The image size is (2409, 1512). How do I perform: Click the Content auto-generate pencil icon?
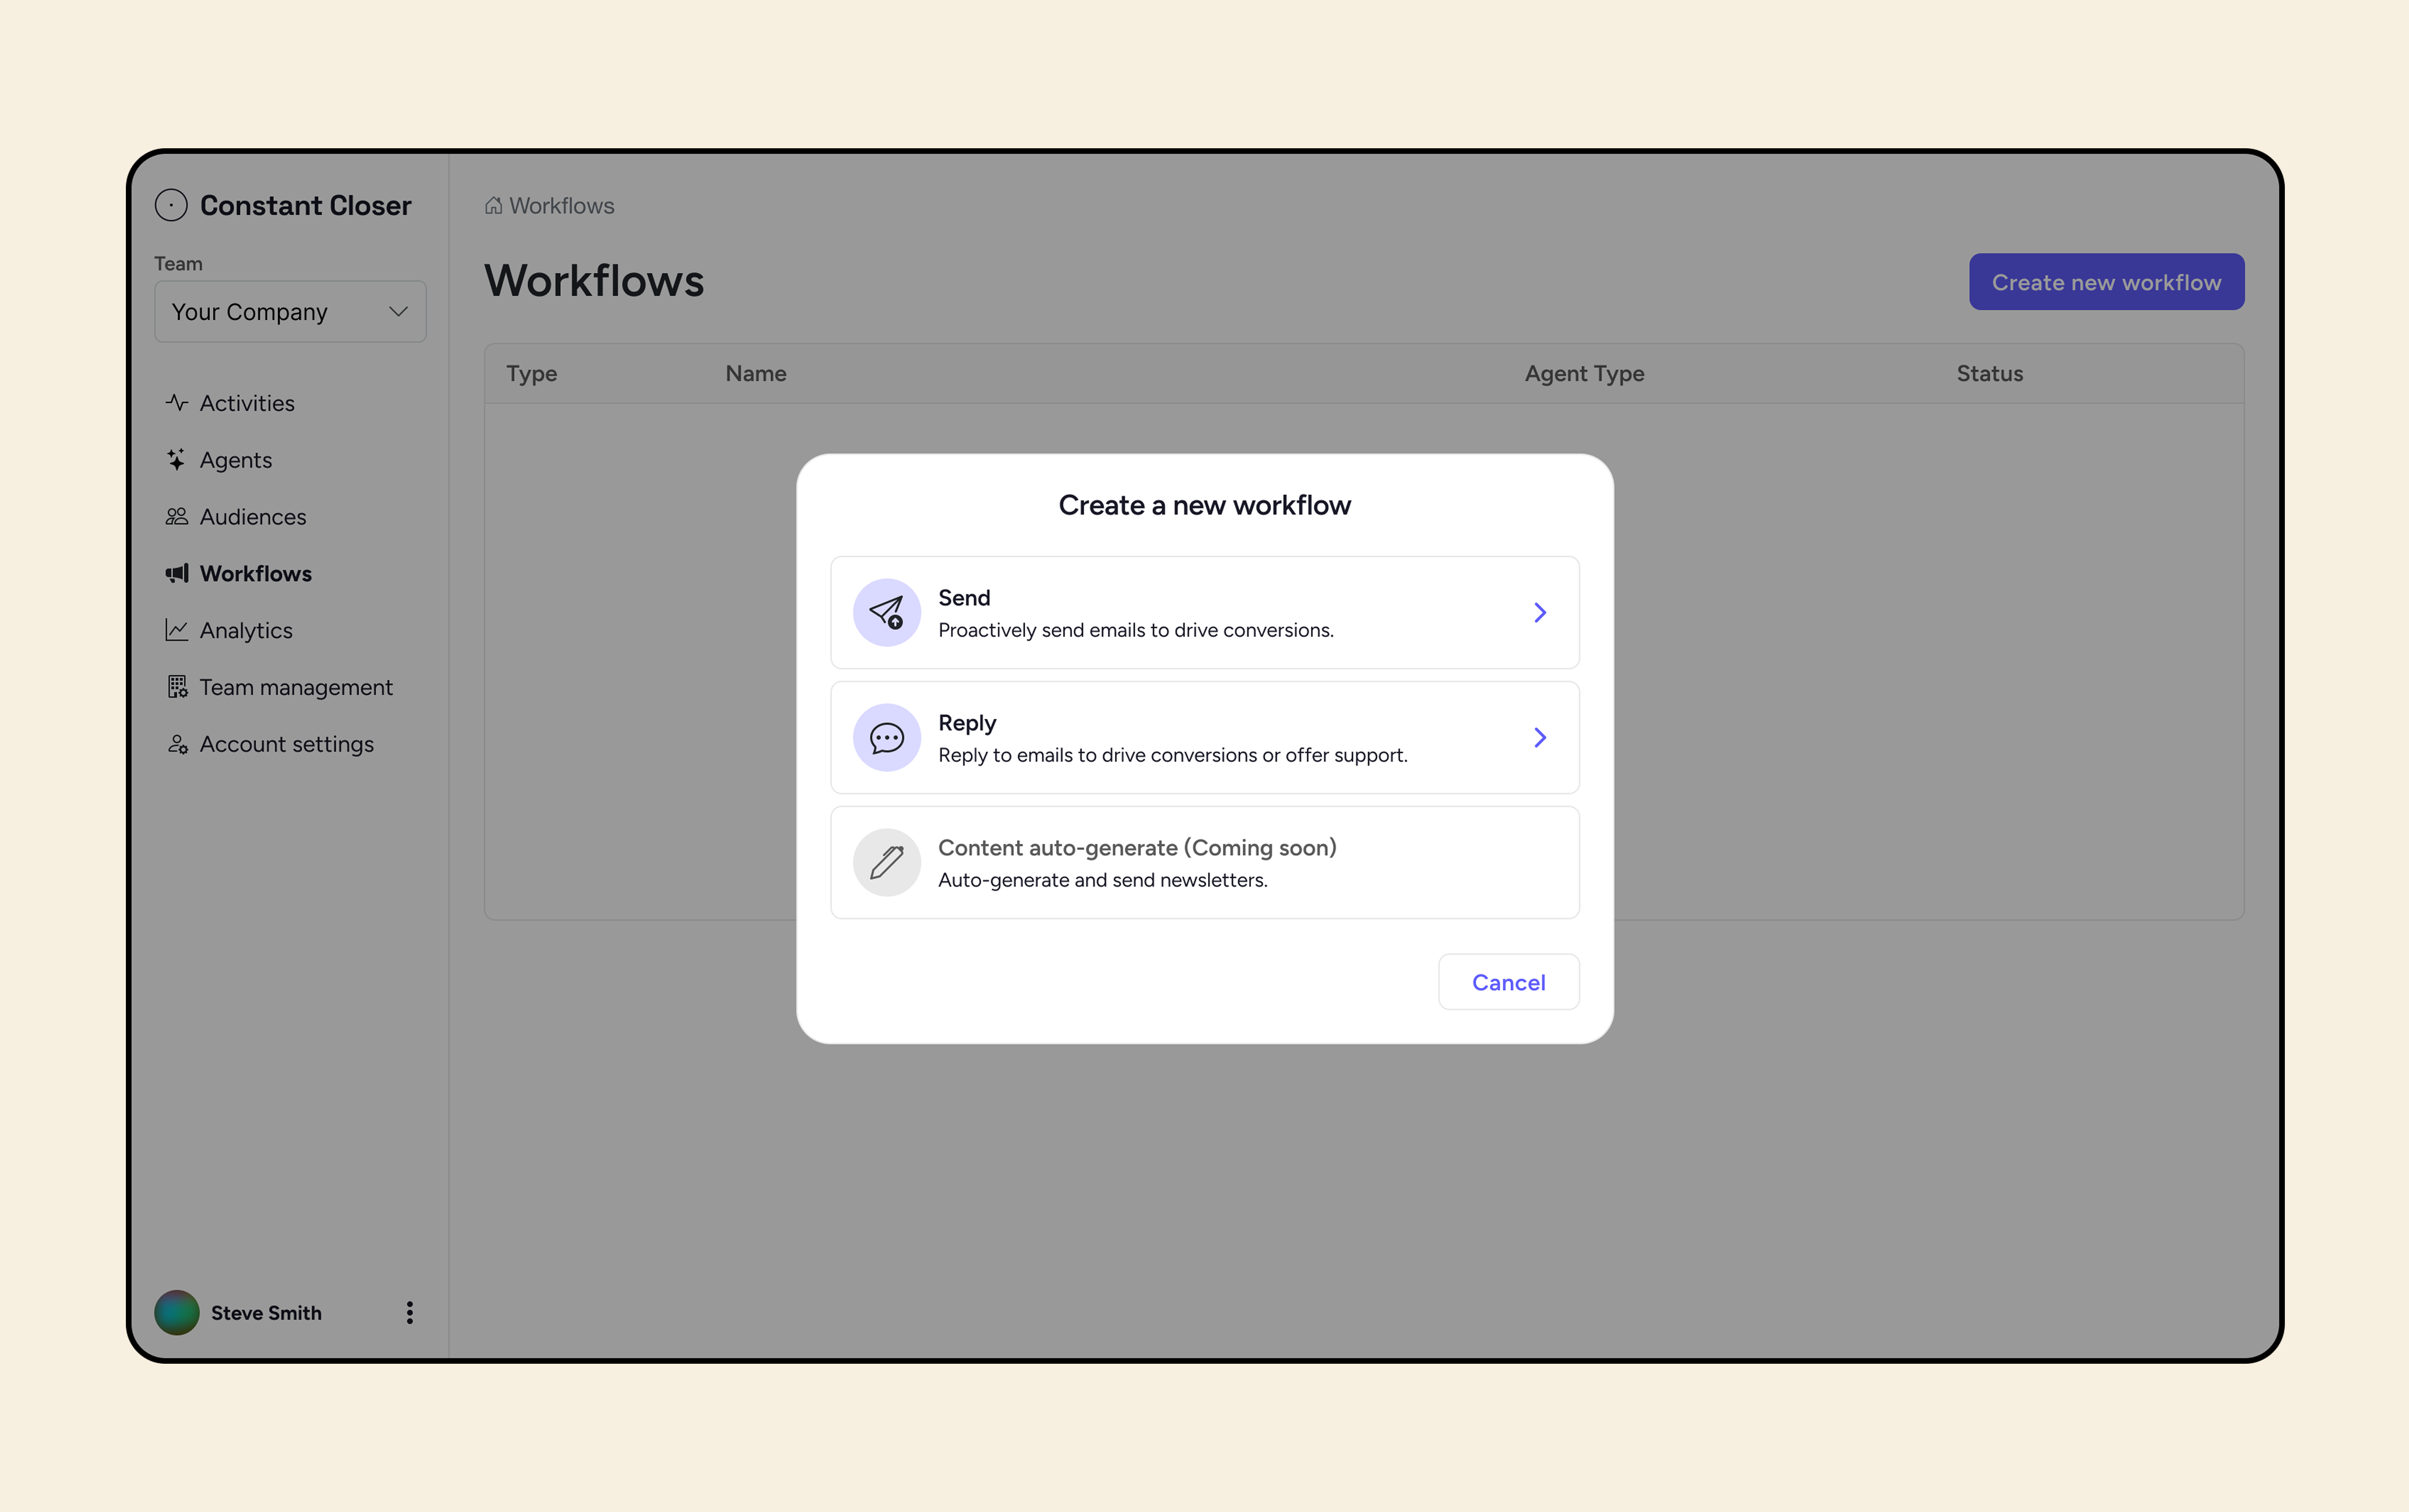887,863
